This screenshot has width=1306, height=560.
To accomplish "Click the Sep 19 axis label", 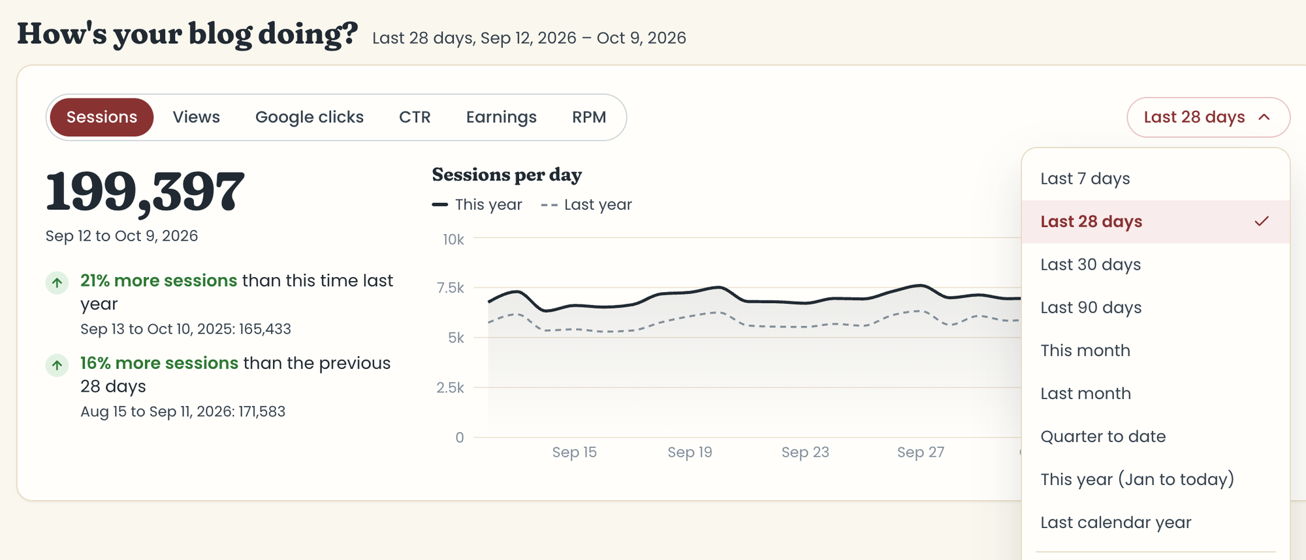I will [x=690, y=452].
